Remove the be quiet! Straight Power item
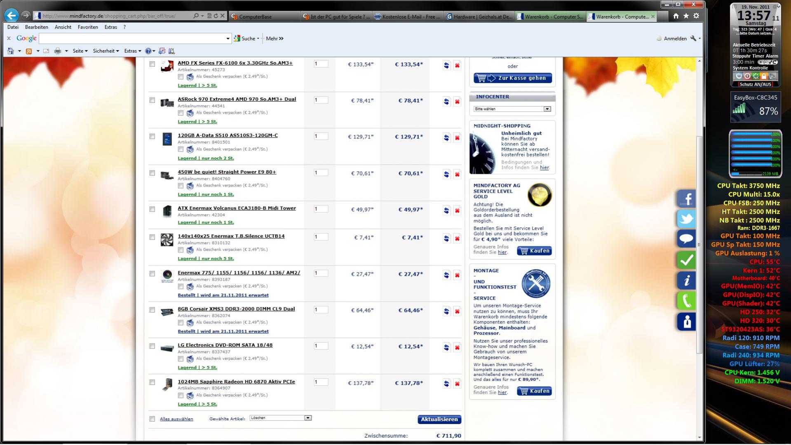791x445 pixels. coord(457,175)
